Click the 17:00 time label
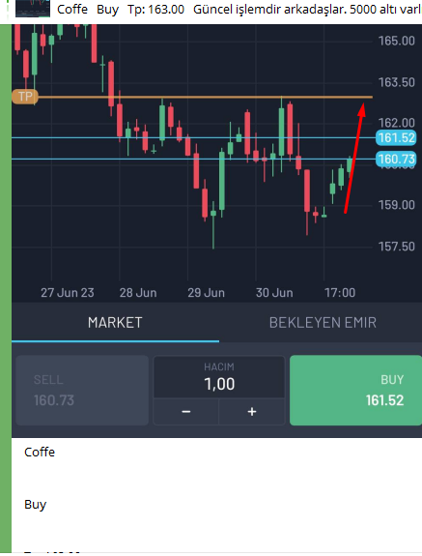 (340, 293)
